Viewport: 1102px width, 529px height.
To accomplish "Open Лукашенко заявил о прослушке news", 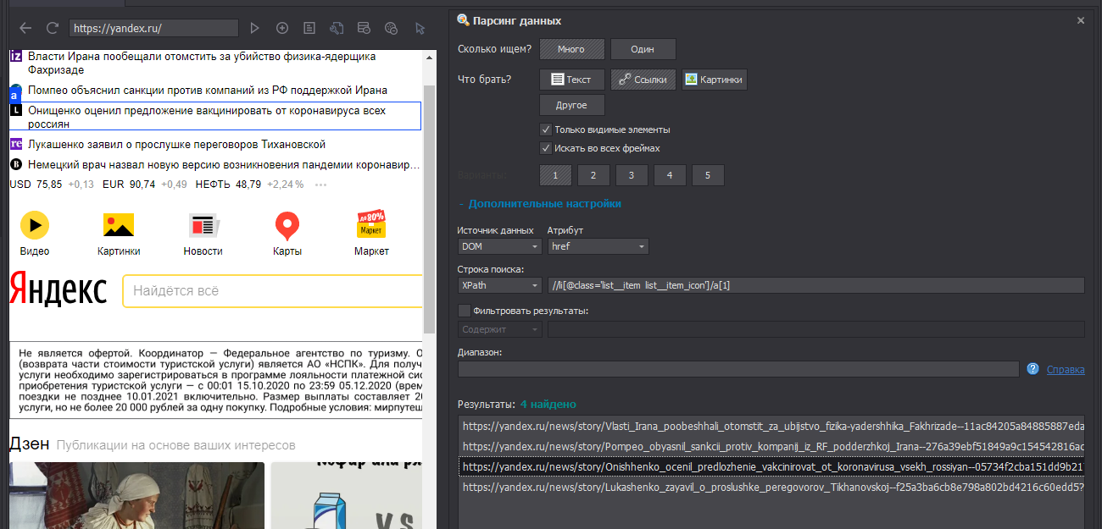I will [x=176, y=145].
